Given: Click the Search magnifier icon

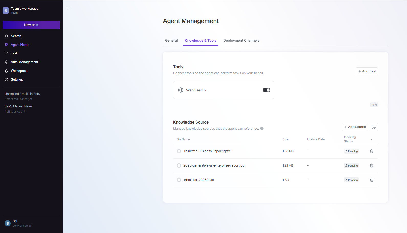Looking at the screenshot, I should 7,36.
